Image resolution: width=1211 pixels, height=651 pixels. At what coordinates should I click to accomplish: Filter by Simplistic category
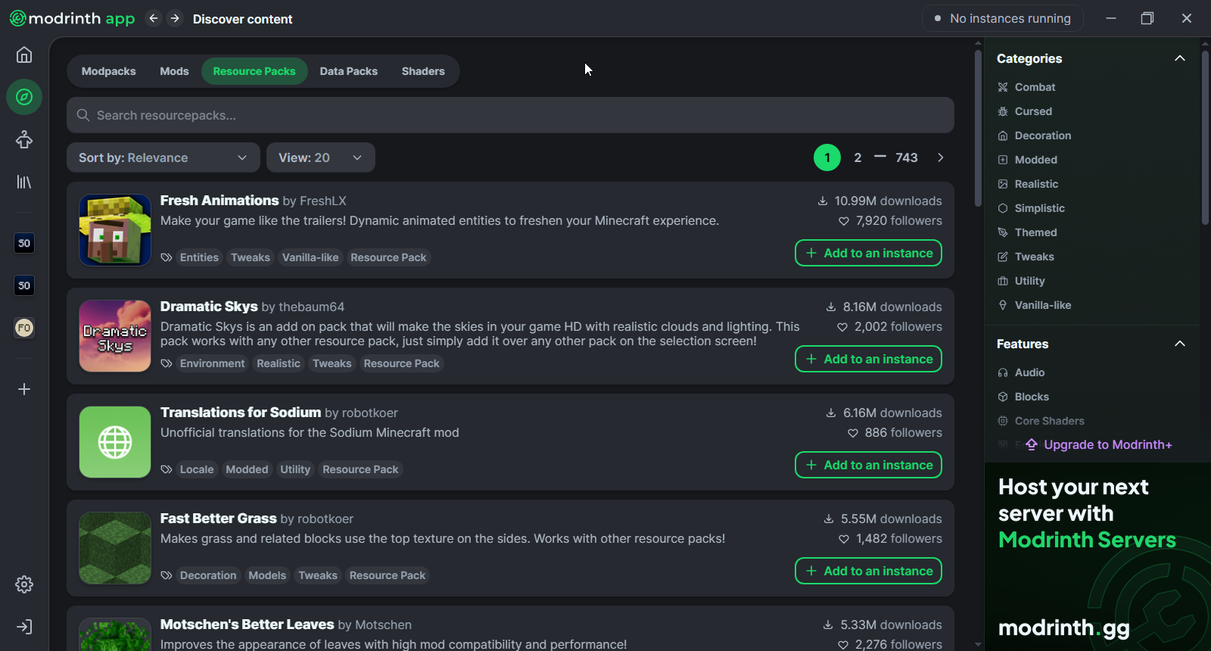1031,208
